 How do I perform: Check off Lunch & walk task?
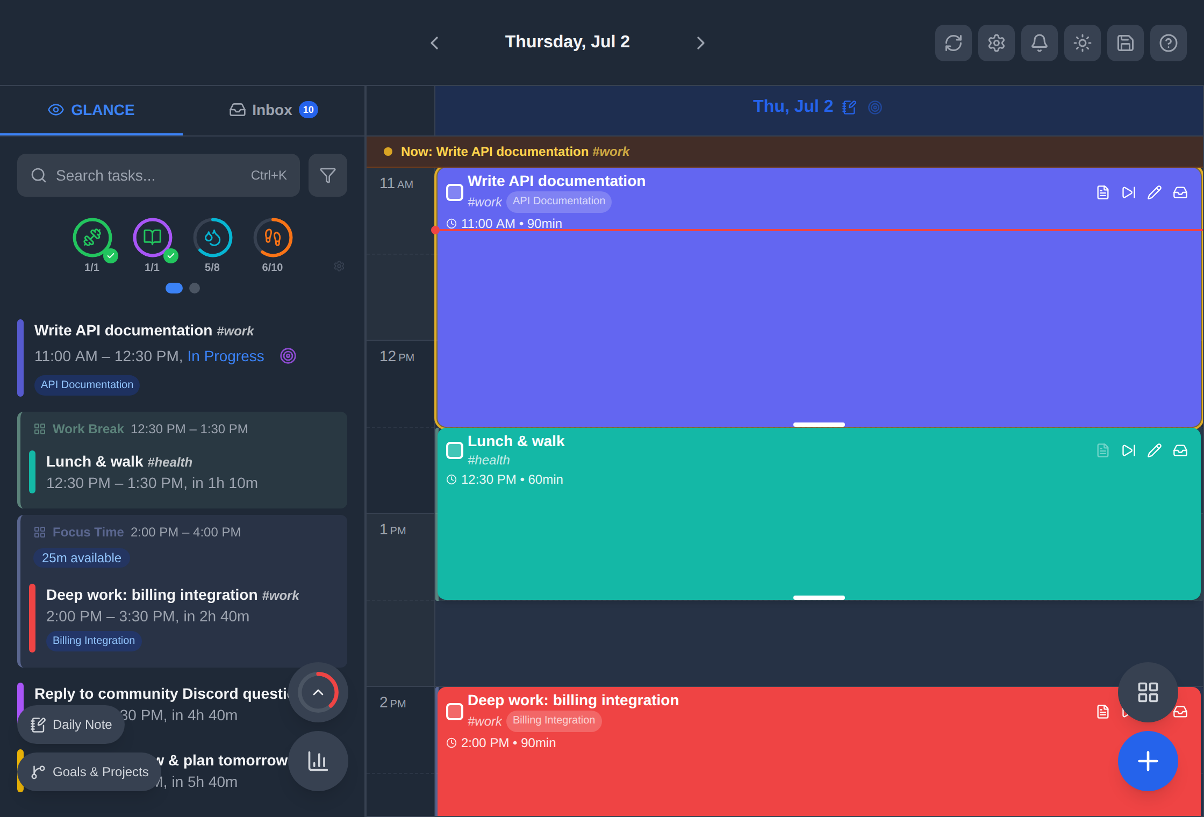(455, 450)
